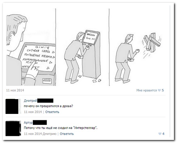This screenshot has width=177, height=143.
Task: Open Артур's blacked-out avatar thumbnail
Action: click(x=13, y=128)
